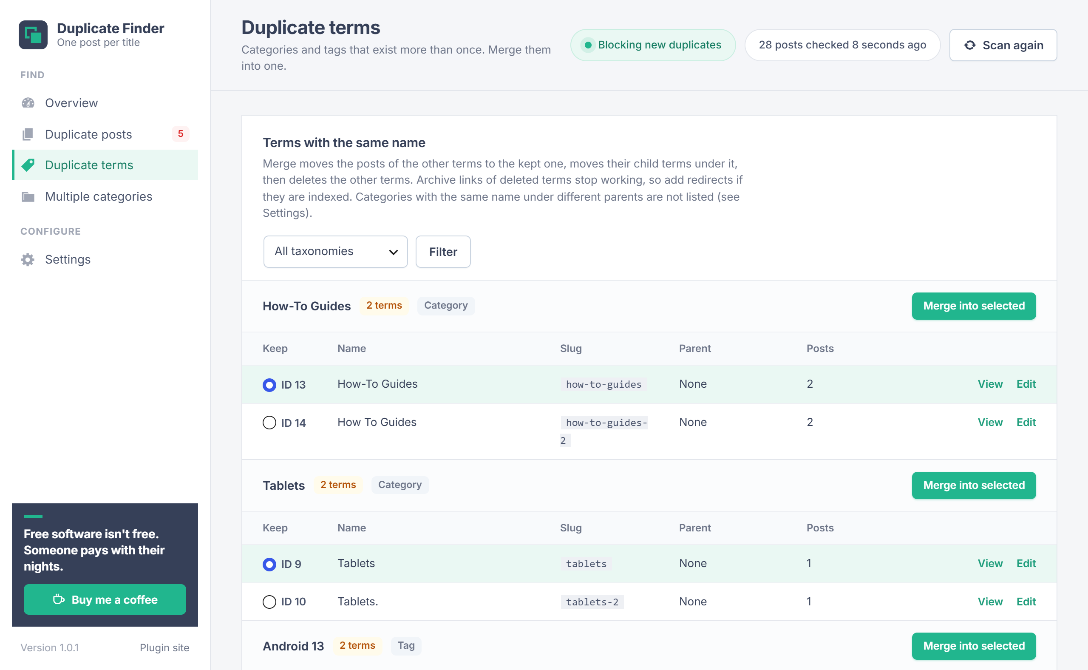The height and width of the screenshot is (670, 1088).
Task: Click the Overview gauge icon
Action: click(x=28, y=103)
